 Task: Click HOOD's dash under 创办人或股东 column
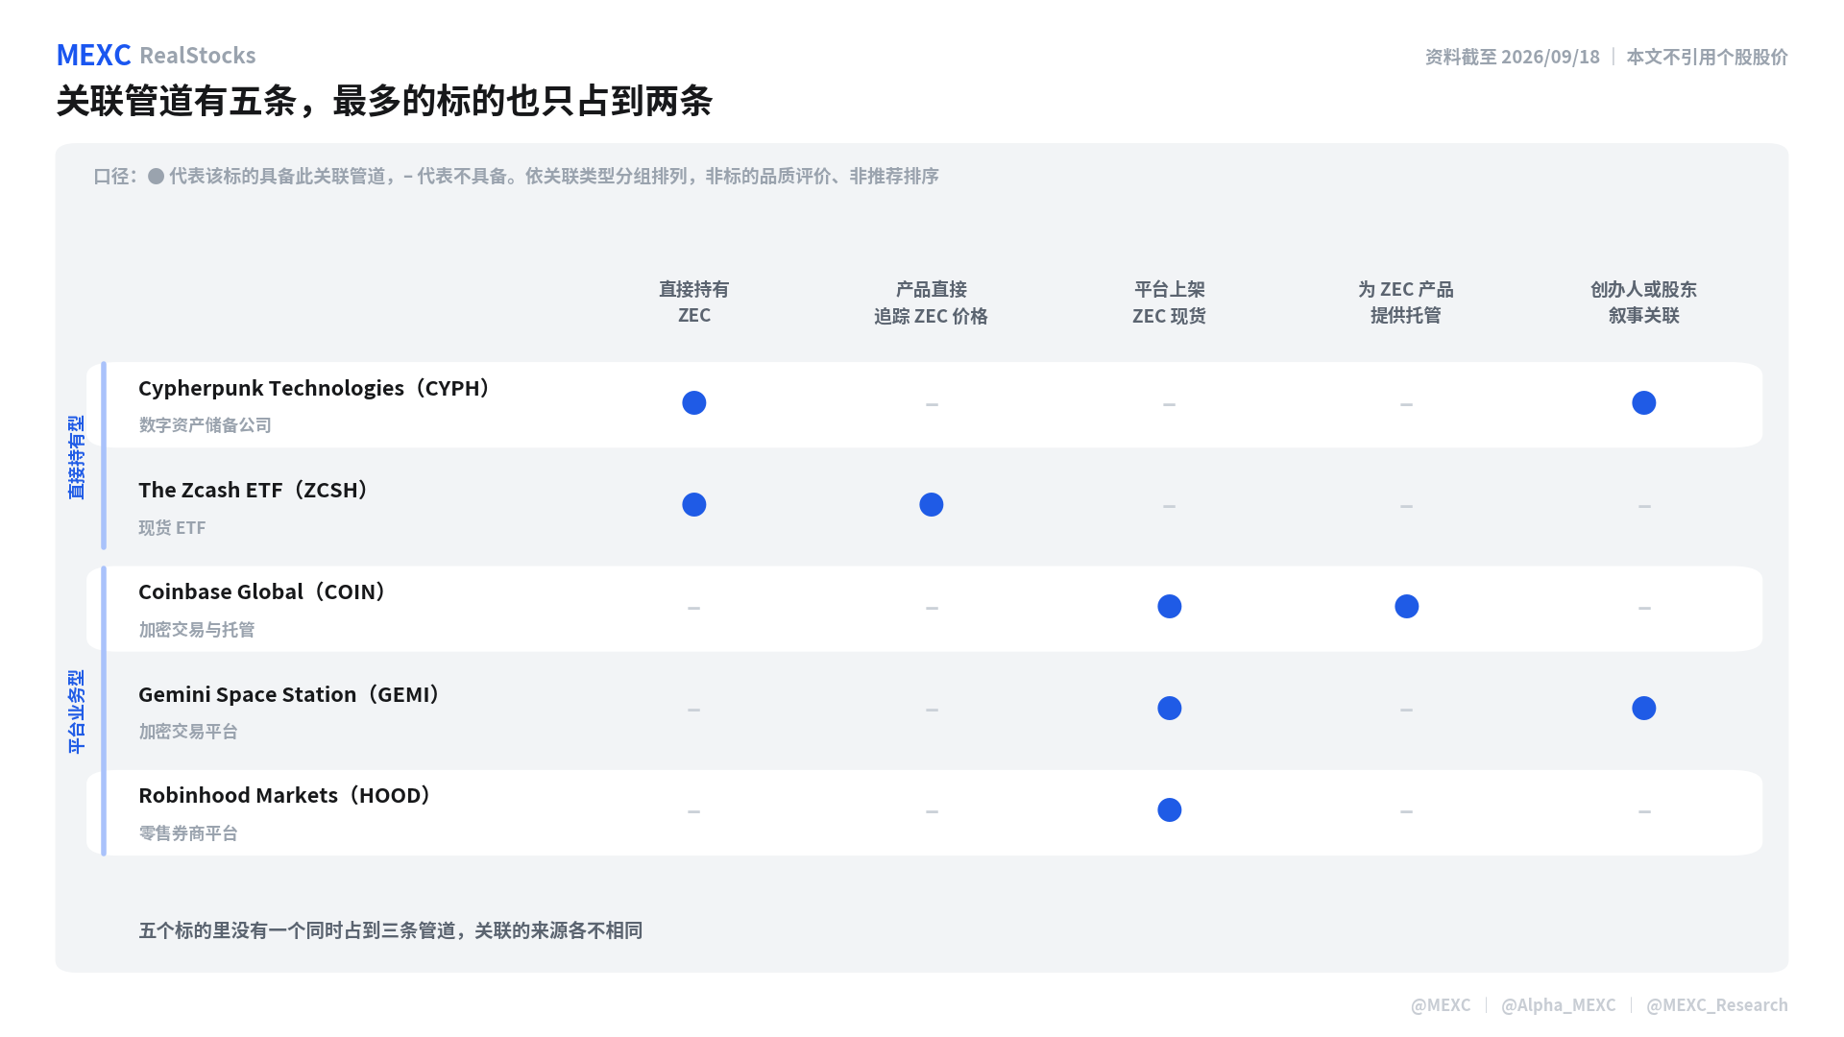(1644, 811)
